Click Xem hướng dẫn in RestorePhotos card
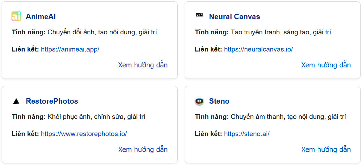 [143, 150]
